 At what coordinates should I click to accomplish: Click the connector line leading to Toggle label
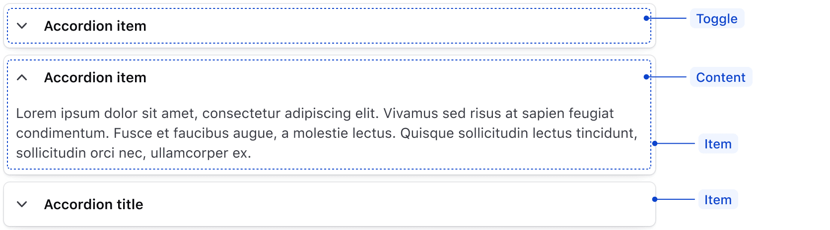click(668, 18)
